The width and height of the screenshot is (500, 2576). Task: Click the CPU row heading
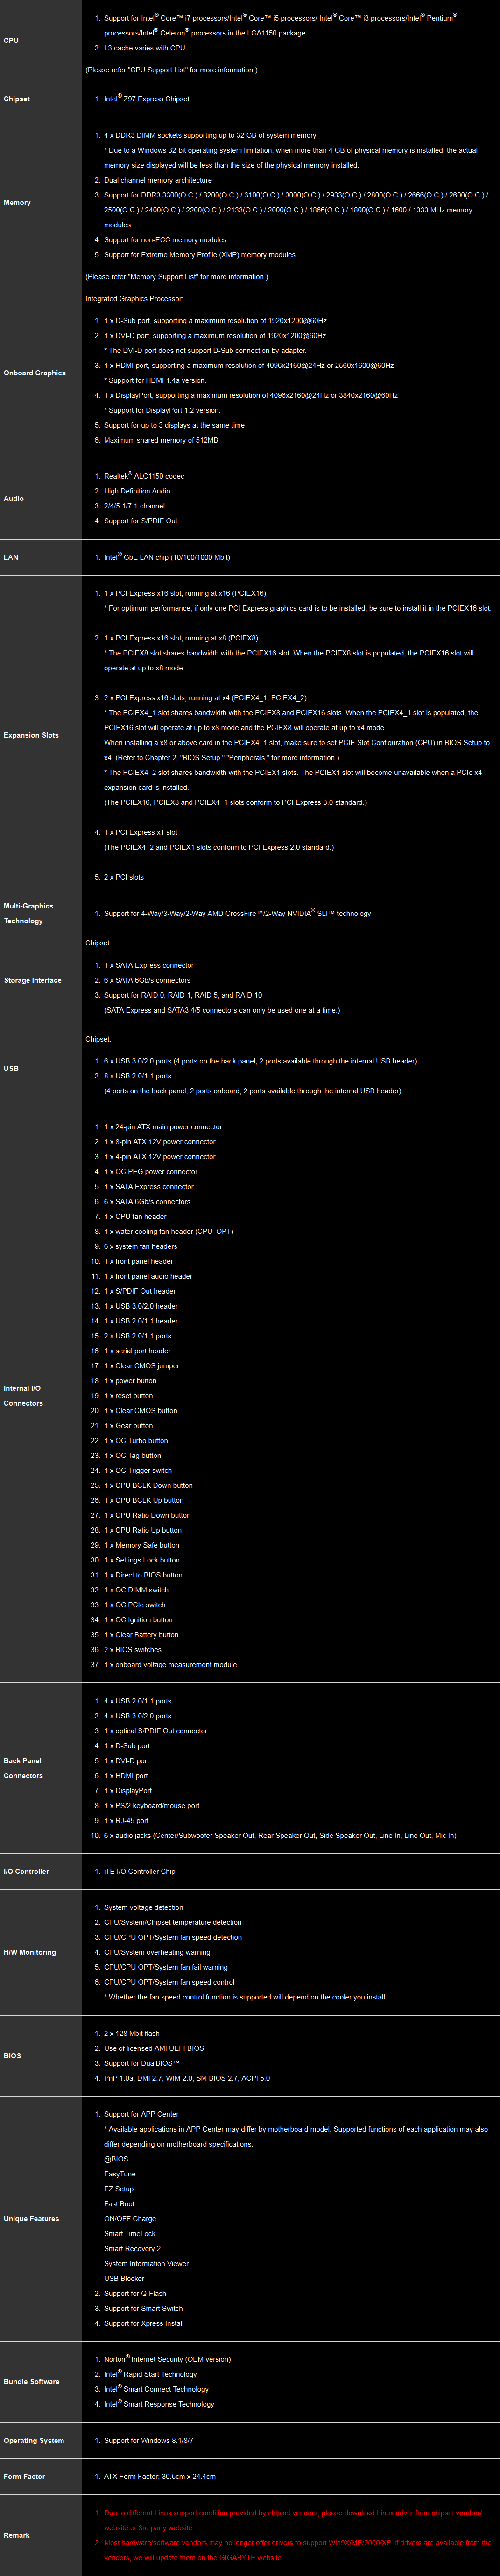(11, 40)
